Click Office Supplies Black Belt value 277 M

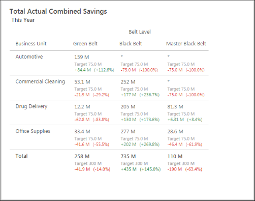click(x=128, y=131)
